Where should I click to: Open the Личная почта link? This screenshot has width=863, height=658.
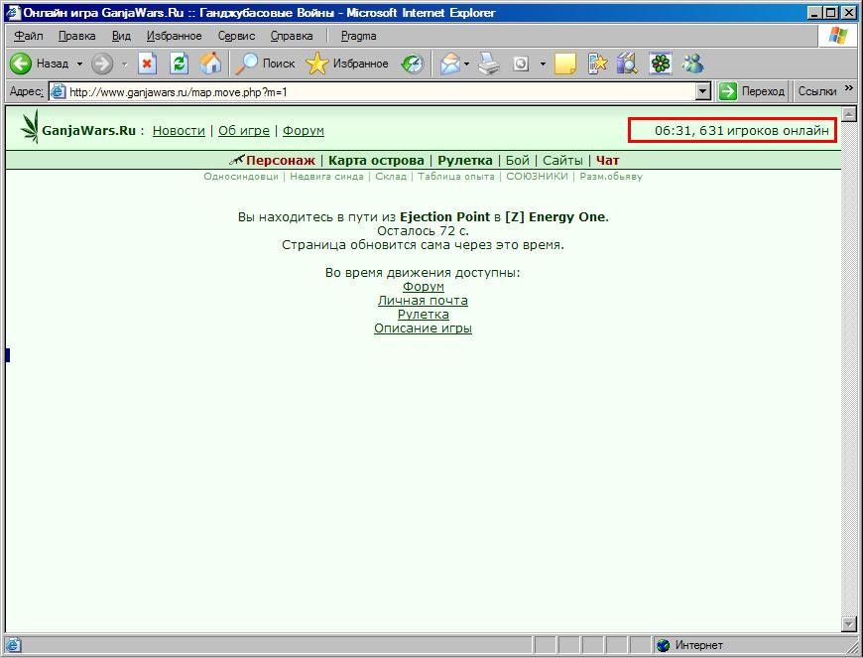click(423, 300)
